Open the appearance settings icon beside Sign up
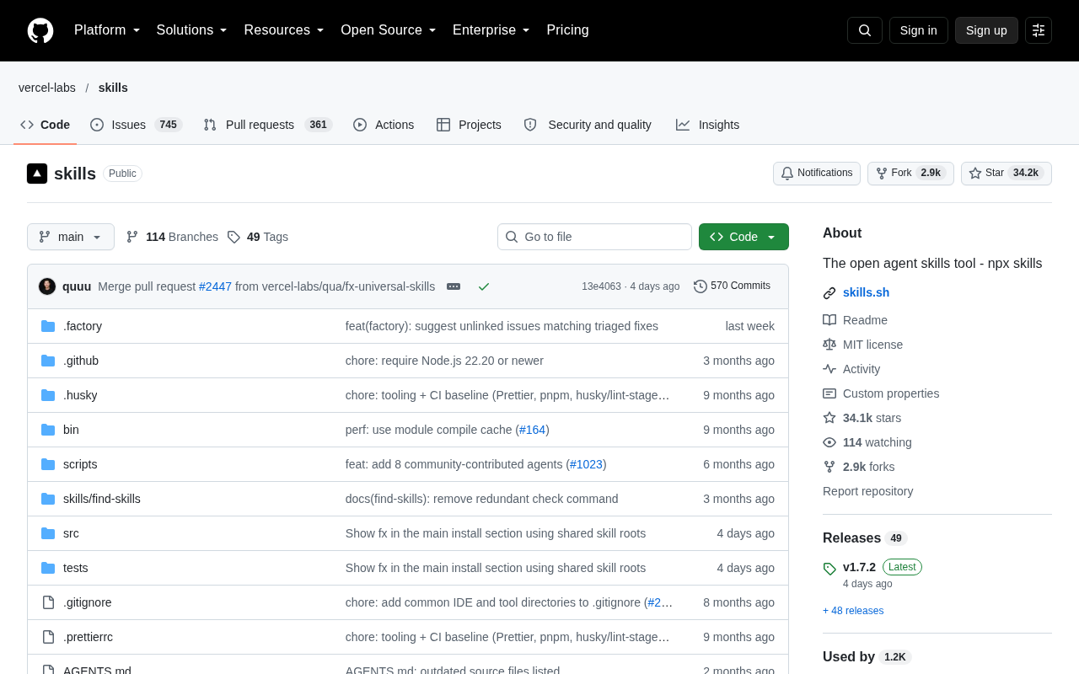This screenshot has width=1079, height=674. [1039, 30]
